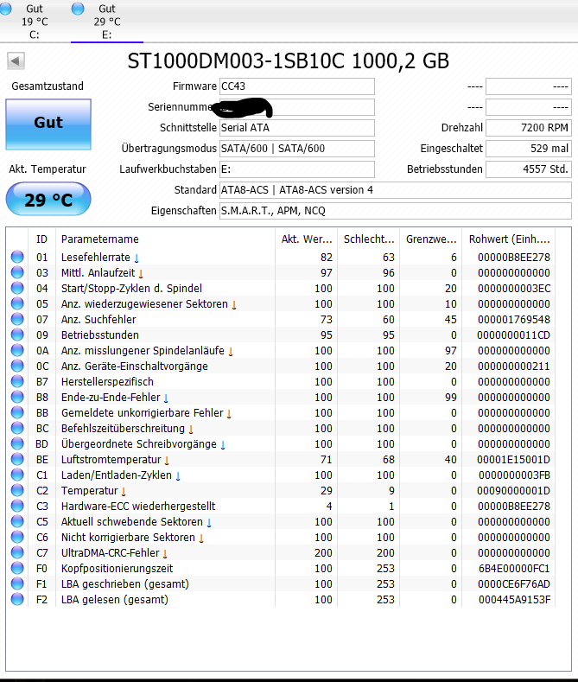Click status icon for LBA gelesen (gesamt)
This screenshot has height=682, width=578.
(x=17, y=599)
